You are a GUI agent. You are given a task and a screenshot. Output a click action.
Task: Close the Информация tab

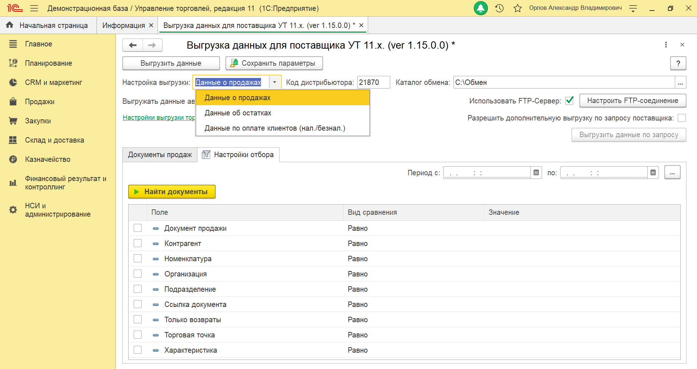151,25
